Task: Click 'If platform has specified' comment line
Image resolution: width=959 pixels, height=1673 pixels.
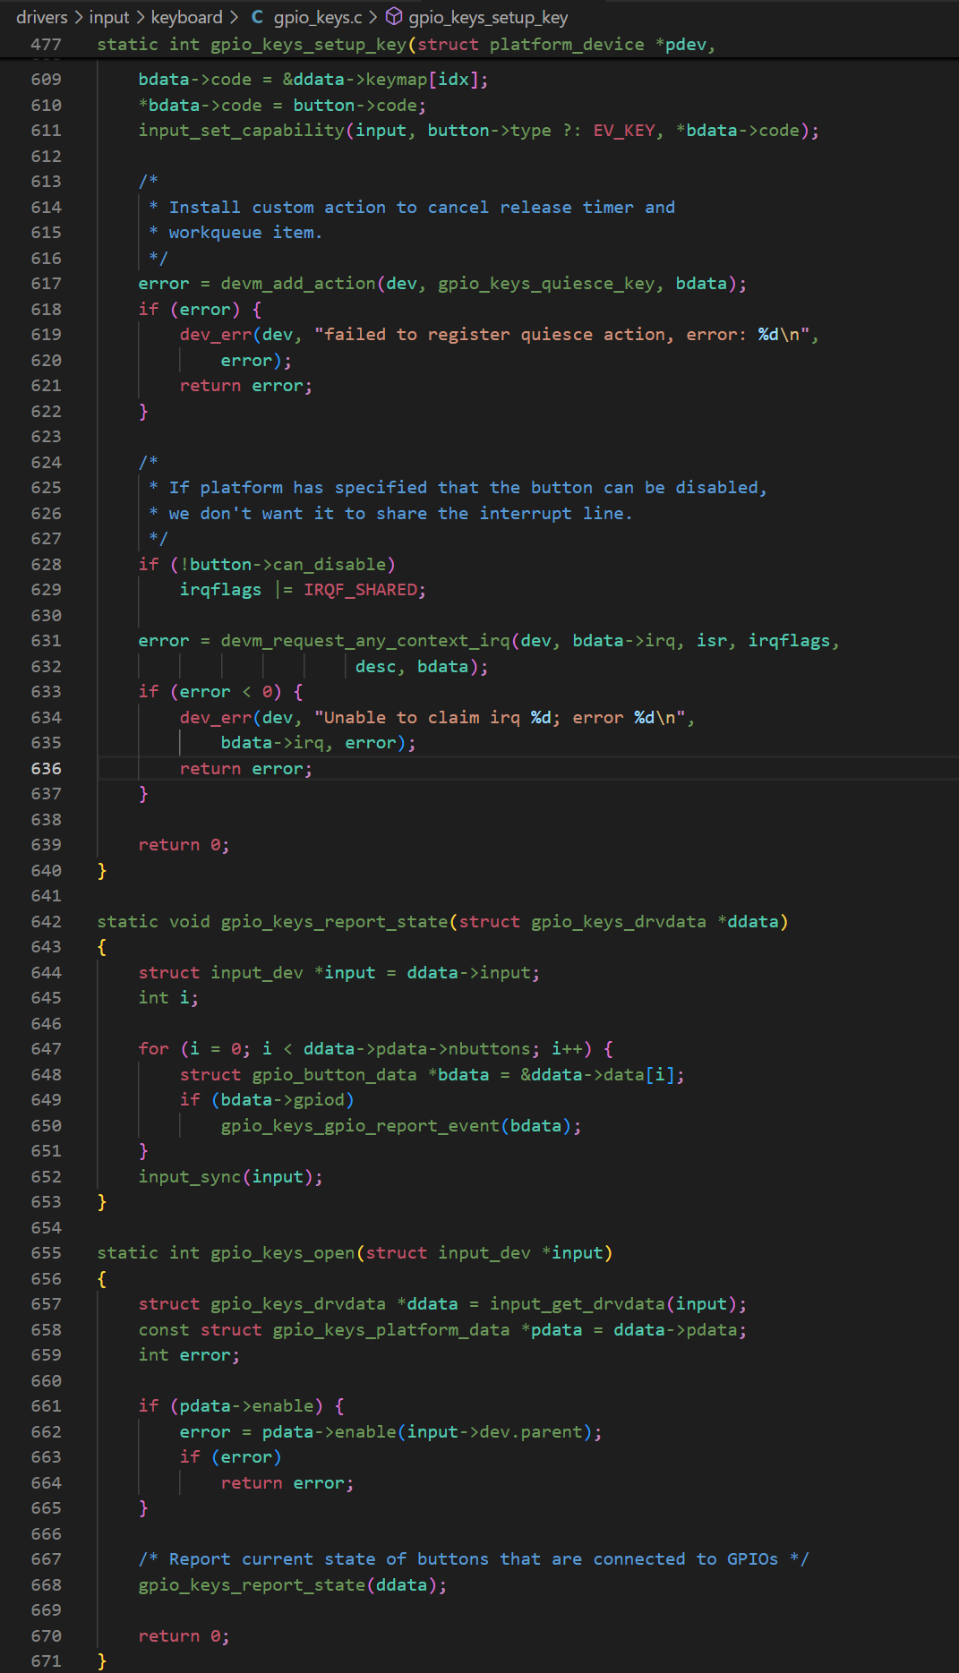Action: [458, 488]
